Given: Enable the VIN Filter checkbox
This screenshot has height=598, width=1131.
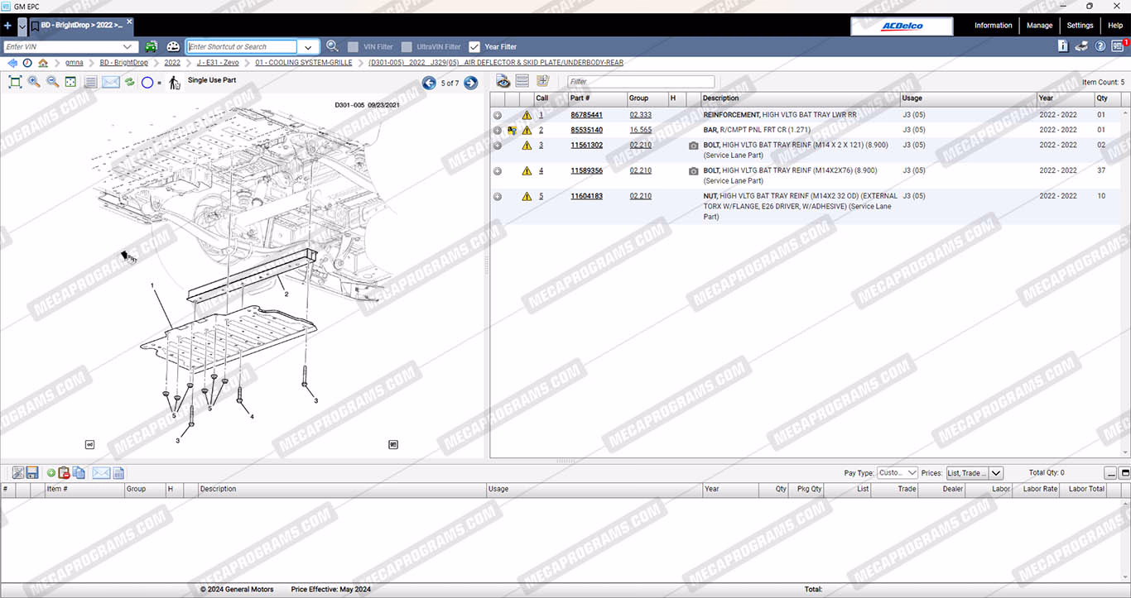Looking at the screenshot, I should click(354, 47).
